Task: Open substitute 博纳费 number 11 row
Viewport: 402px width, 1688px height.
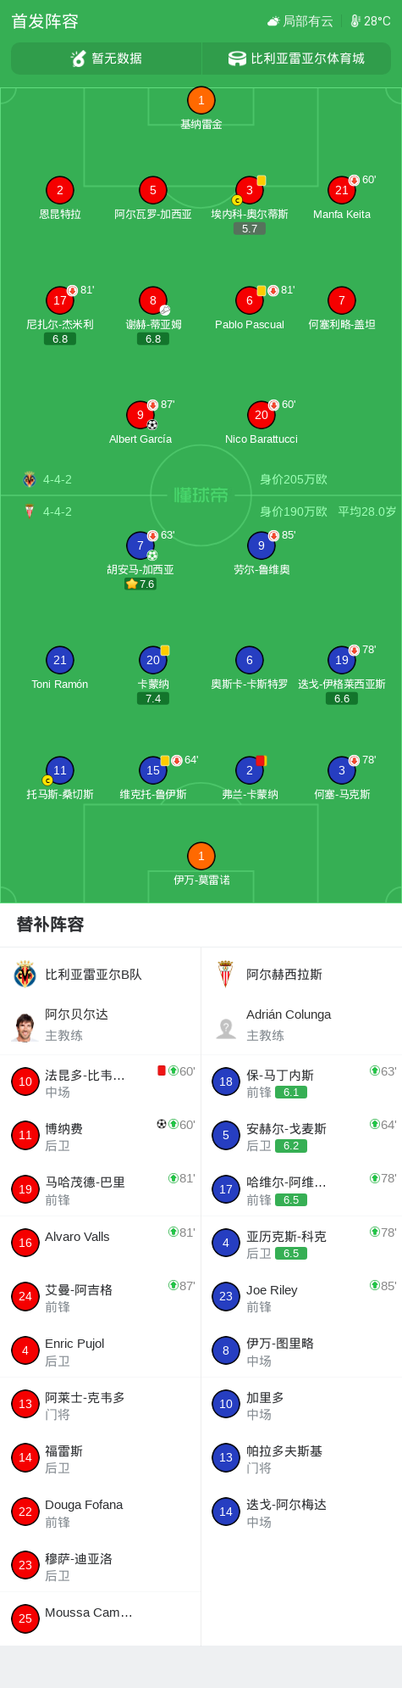Action: pos(101,1135)
